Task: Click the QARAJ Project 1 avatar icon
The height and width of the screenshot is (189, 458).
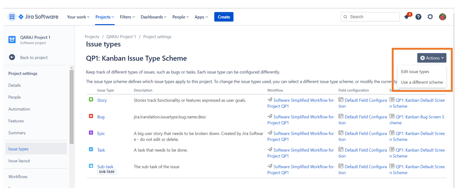Action: click(x=12, y=40)
